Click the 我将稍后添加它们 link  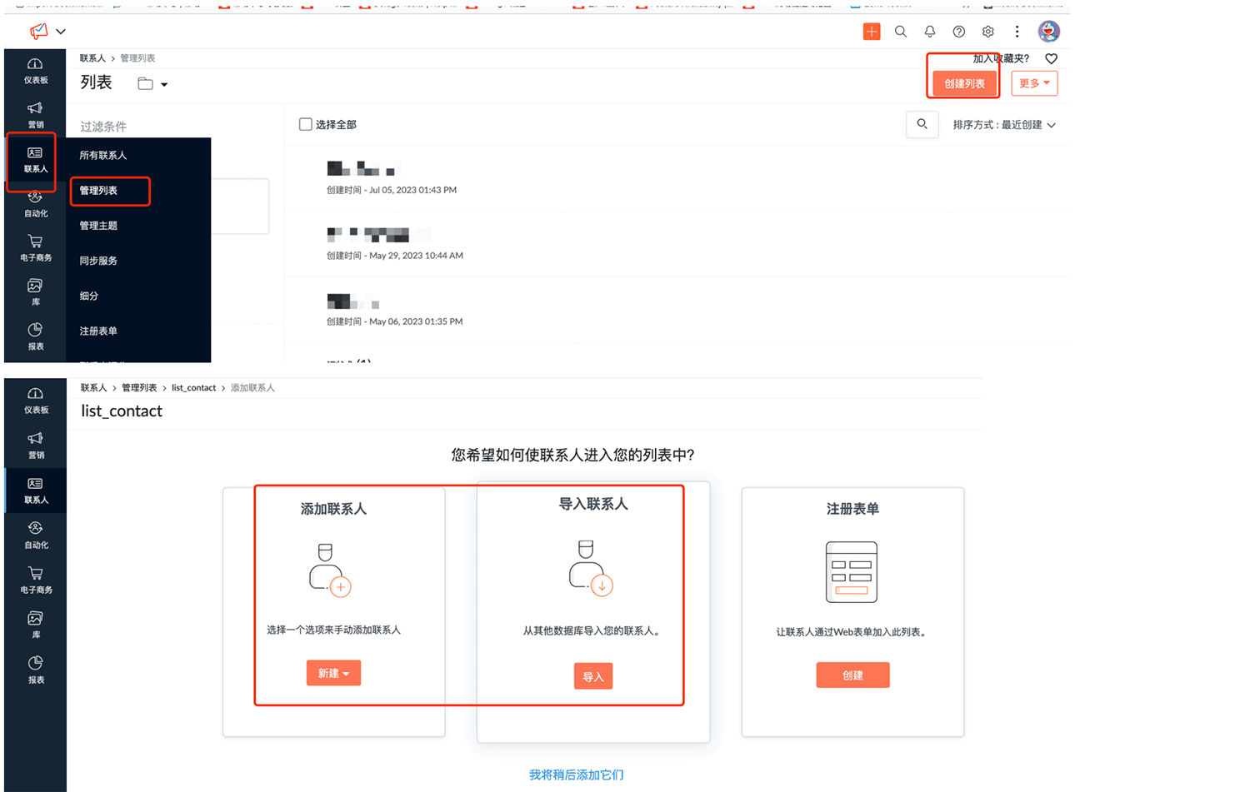(x=575, y=775)
